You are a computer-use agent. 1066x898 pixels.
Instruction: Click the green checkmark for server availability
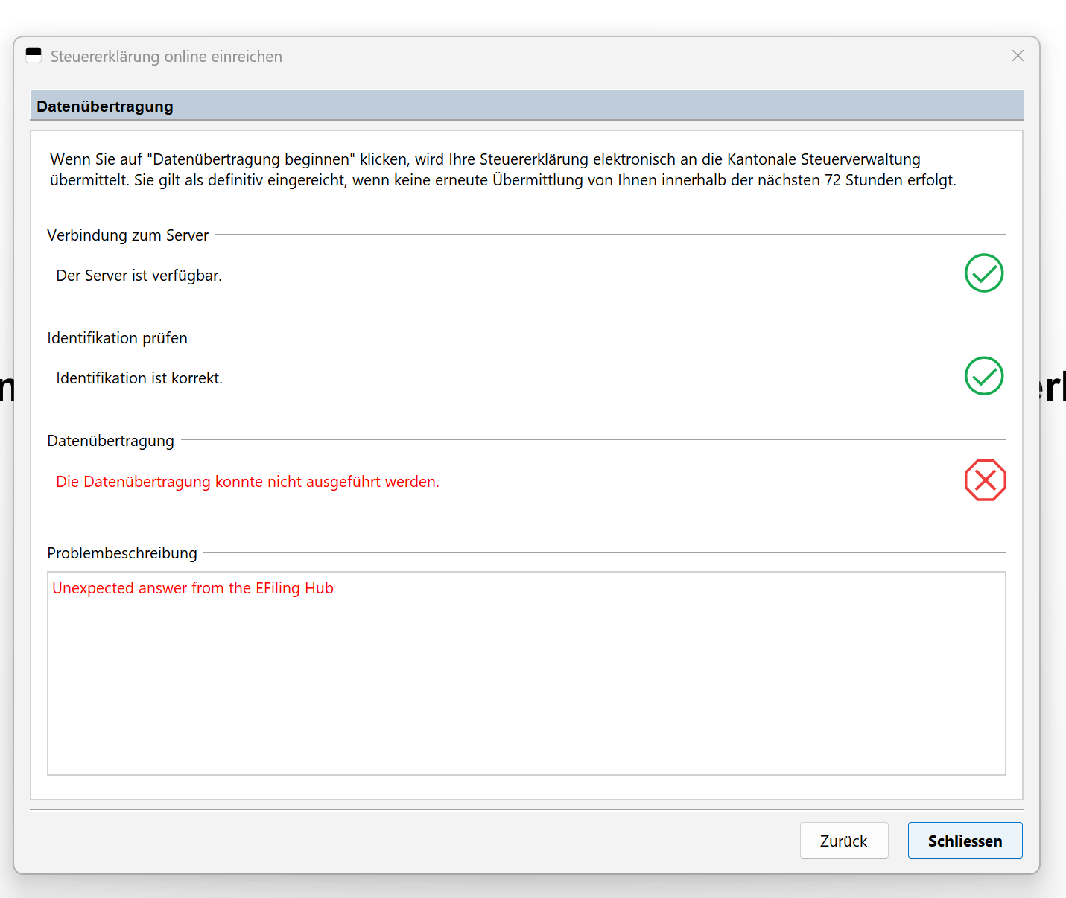click(984, 273)
